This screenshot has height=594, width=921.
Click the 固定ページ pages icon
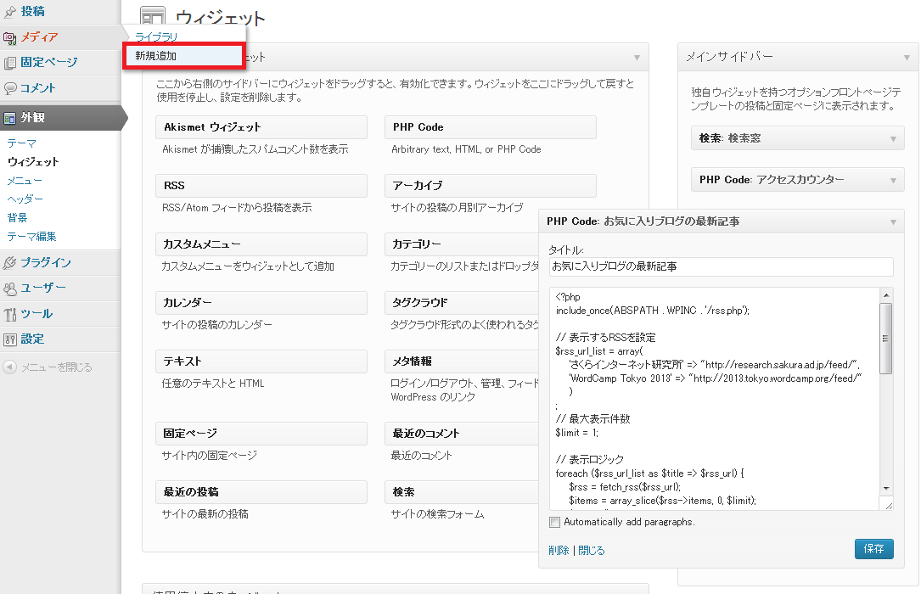[x=10, y=63]
